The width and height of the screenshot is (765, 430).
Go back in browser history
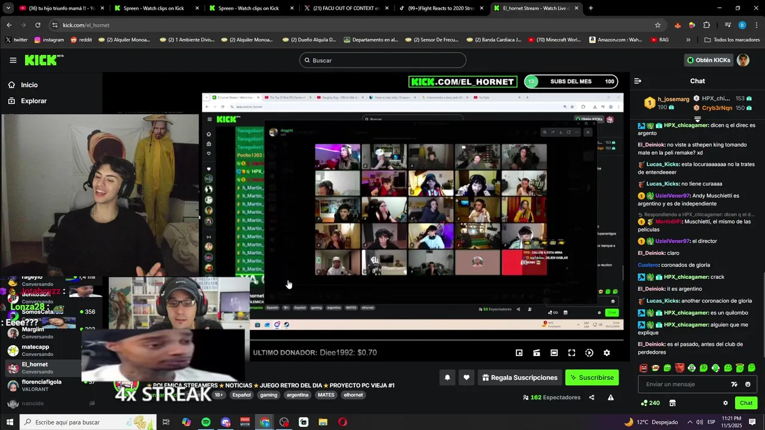(9, 25)
